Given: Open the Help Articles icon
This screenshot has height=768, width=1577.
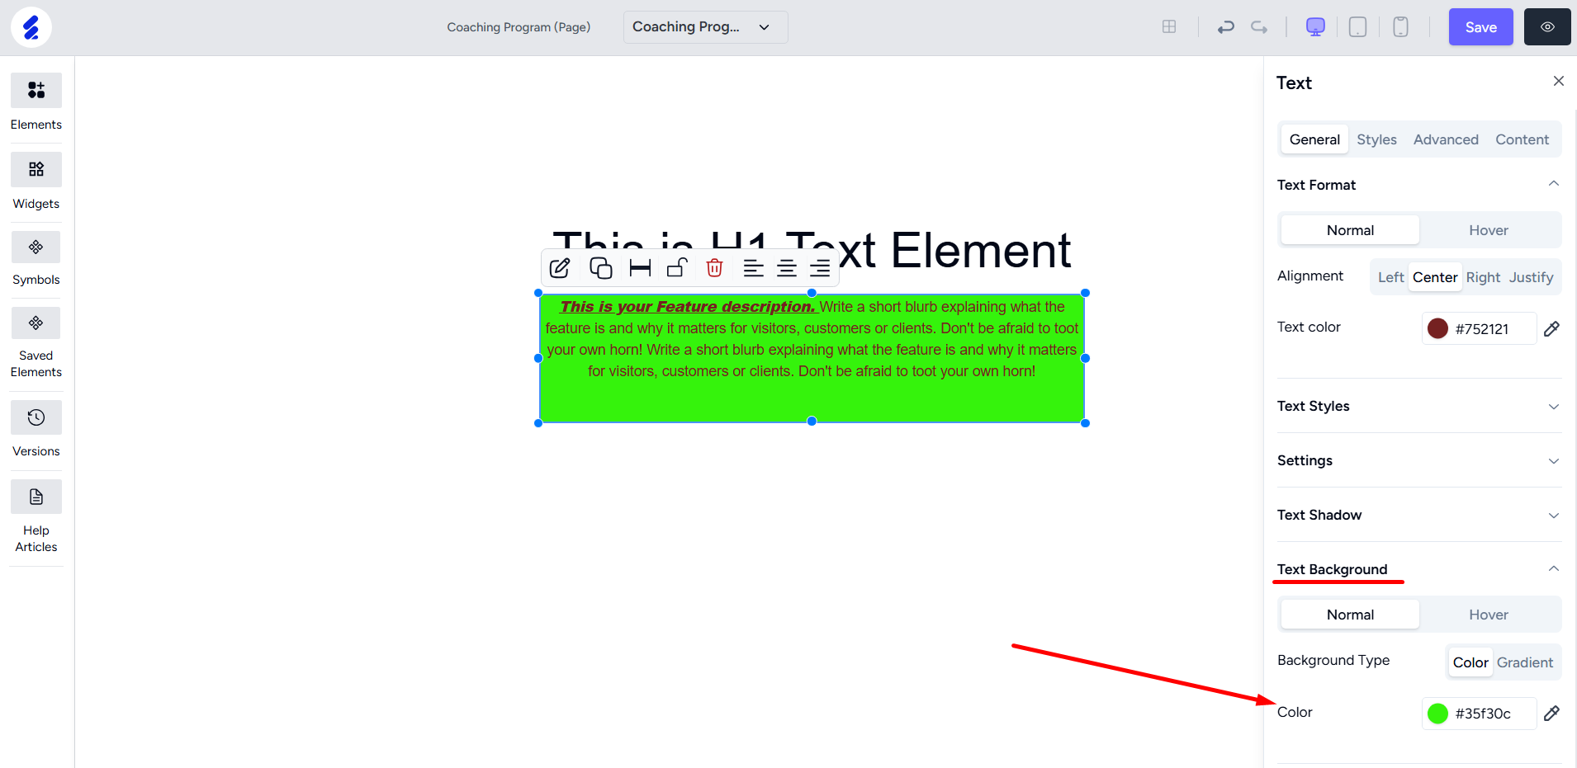Looking at the screenshot, I should [x=36, y=497].
